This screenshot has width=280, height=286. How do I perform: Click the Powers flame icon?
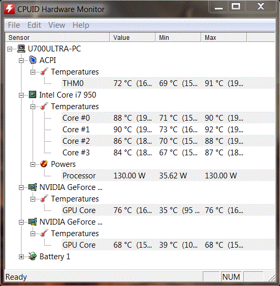tap(44, 164)
